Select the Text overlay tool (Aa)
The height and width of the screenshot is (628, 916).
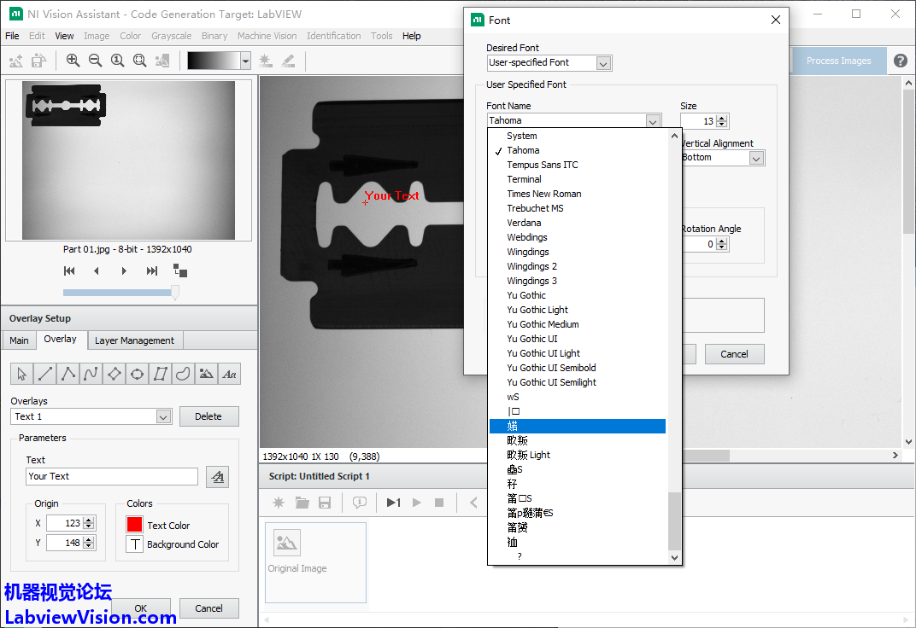(229, 374)
